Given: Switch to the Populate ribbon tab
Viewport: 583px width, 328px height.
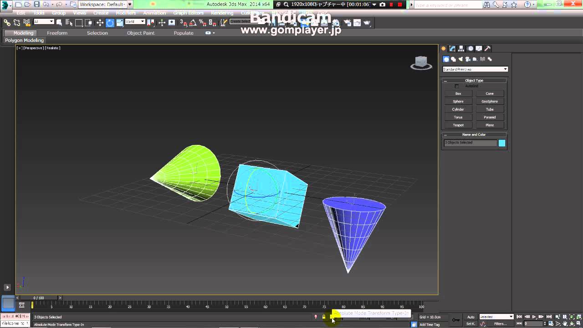Looking at the screenshot, I should (x=184, y=33).
